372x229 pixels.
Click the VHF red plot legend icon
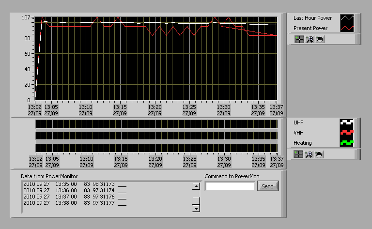point(347,133)
